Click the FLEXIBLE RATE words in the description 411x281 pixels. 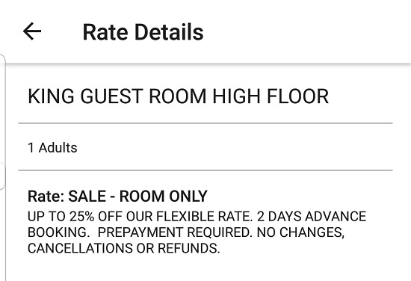click(x=205, y=217)
